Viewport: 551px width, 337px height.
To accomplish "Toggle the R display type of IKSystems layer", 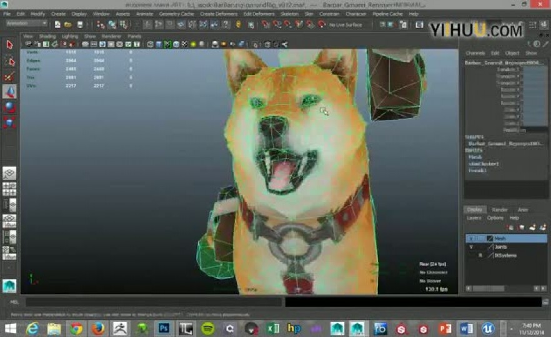I will pyautogui.click(x=480, y=256).
